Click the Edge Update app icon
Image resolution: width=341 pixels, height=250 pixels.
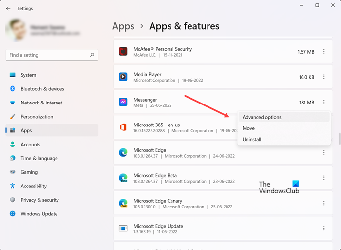point(123,228)
